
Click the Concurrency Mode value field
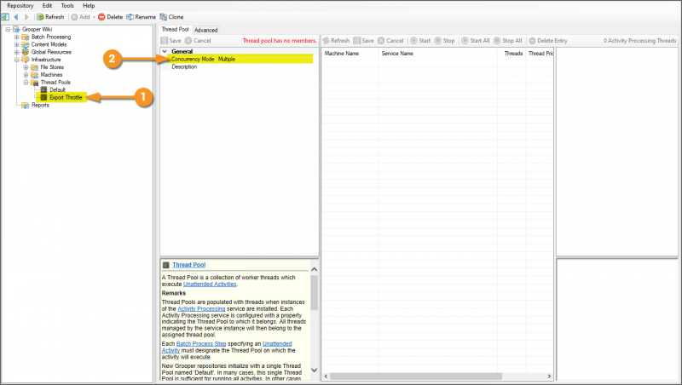point(265,59)
